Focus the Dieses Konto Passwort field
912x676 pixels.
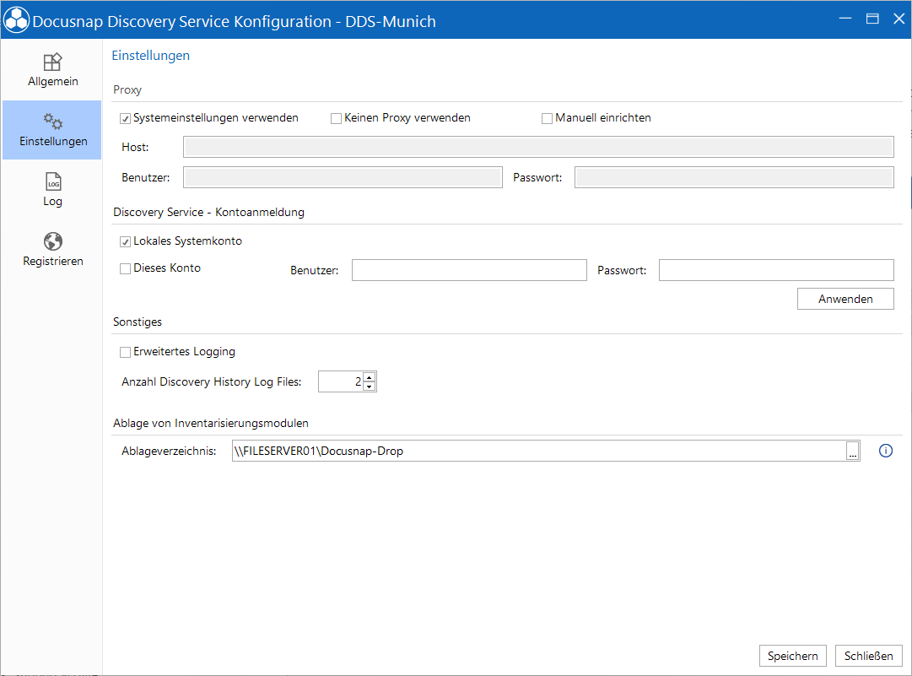(x=776, y=271)
